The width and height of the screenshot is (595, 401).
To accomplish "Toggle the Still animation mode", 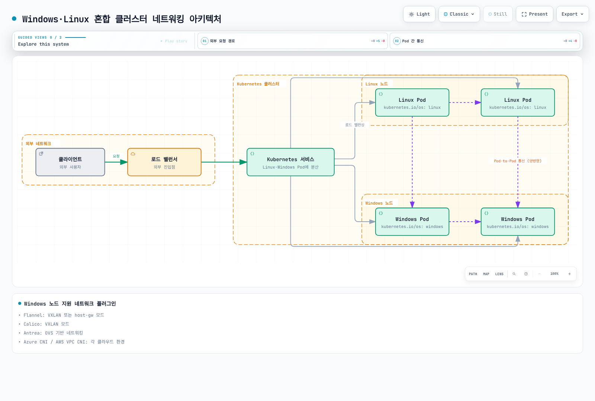I will pos(498,14).
